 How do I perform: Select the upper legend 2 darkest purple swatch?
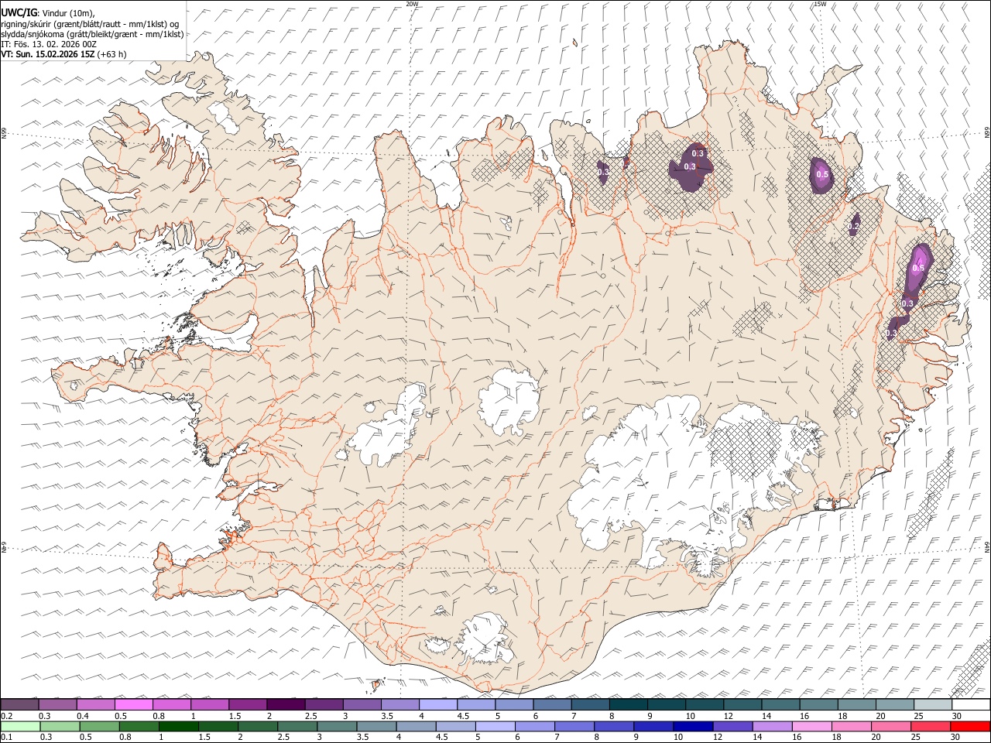[286, 704]
